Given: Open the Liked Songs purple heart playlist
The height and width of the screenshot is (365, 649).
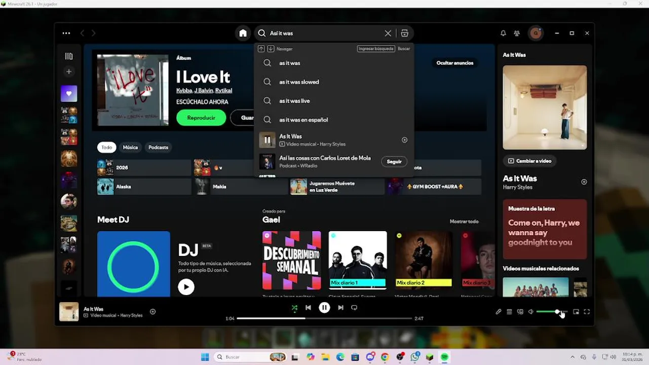Looking at the screenshot, I should pos(69,93).
